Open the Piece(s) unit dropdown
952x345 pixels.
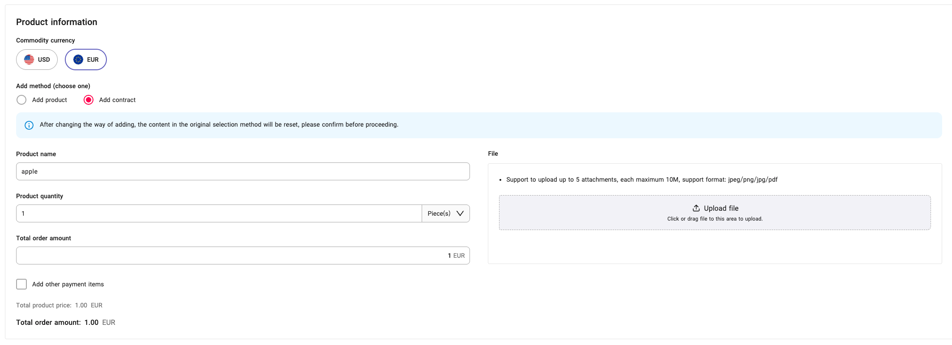pyautogui.click(x=439, y=213)
